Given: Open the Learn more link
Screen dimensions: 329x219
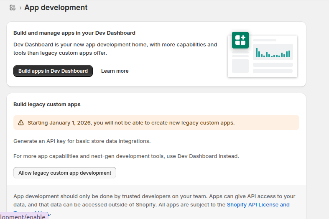Looking at the screenshot, I should [x=115, y=71].
